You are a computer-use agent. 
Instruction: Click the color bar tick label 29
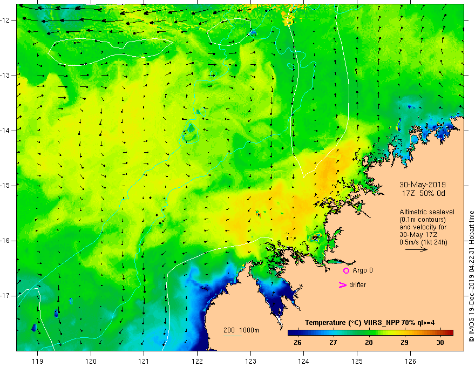pos(404,343)
